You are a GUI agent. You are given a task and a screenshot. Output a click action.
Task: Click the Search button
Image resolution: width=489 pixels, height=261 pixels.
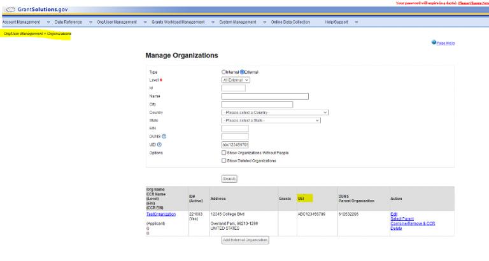(x=229, y=179)
